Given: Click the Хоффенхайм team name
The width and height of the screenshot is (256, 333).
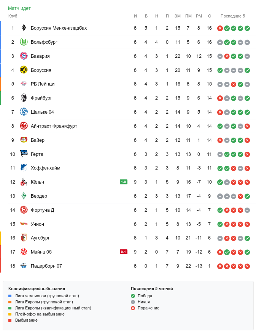Looking at the screenshot, I should coord(45,168).
